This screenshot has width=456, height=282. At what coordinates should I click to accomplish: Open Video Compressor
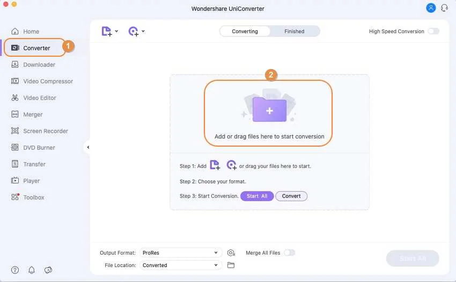[42, 81]
